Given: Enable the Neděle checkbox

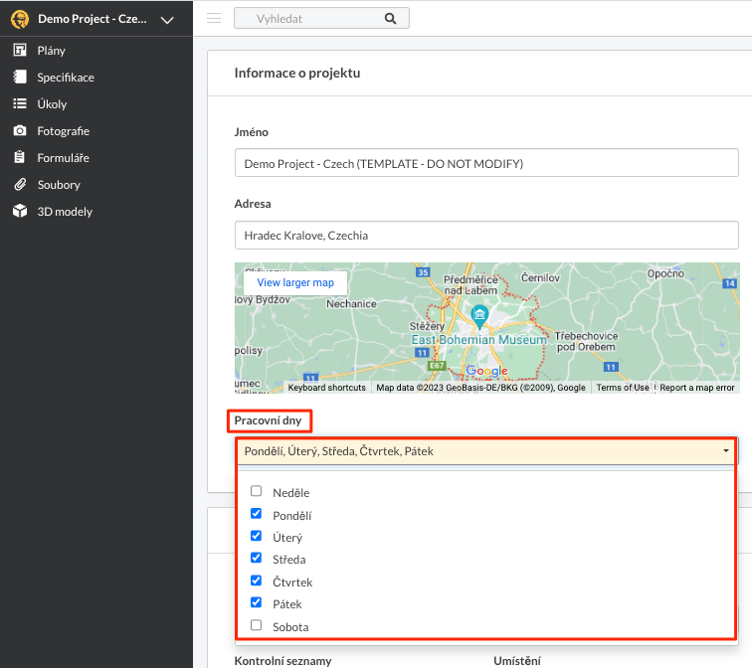Looking at the screenshot, I should [x=257, y=491].
